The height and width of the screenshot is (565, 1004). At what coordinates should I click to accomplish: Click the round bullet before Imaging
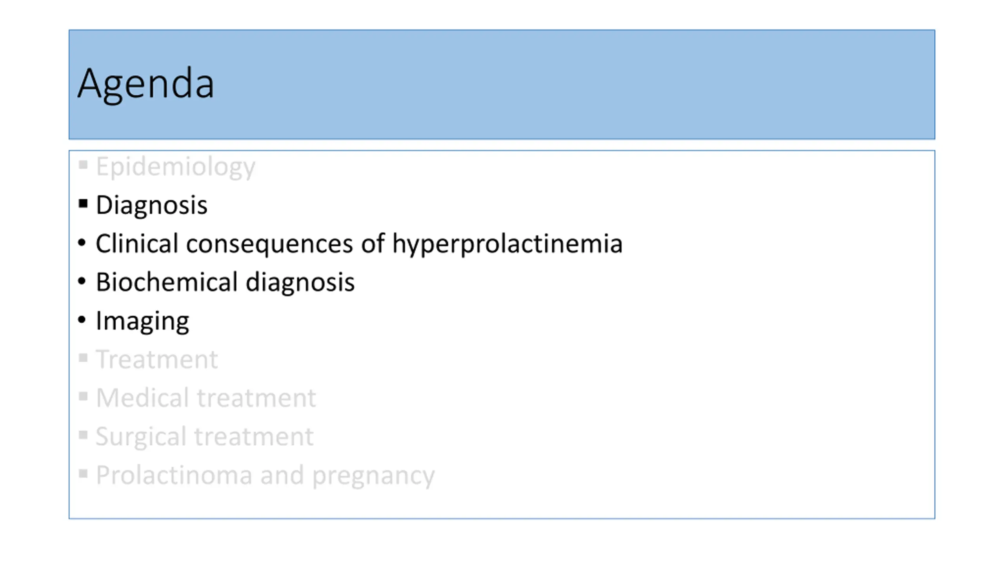82,319
